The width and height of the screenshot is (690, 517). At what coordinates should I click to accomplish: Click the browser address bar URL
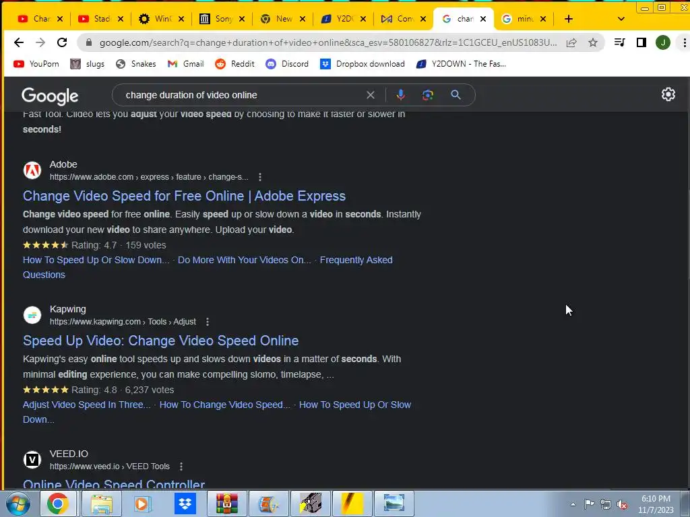328,42
